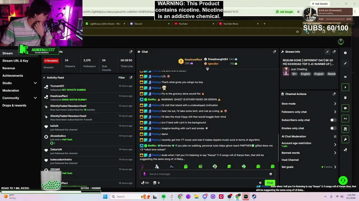This screenshot has height=201, width=359.
Task: Click the 18+ stream tag
Action: [294, 74]
